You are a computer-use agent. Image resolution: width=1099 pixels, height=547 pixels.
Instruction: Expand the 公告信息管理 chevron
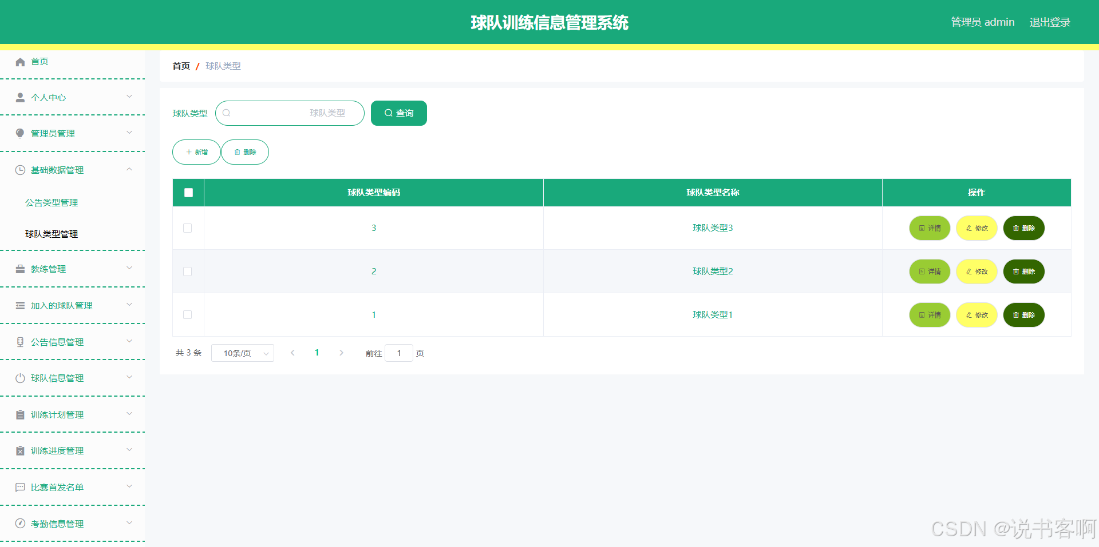(x=129, y=341)
